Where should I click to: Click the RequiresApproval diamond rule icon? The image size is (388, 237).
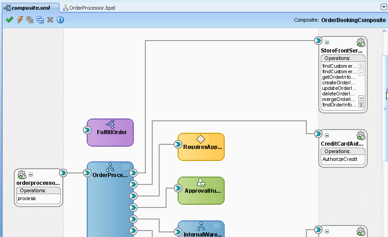point(201,139)
